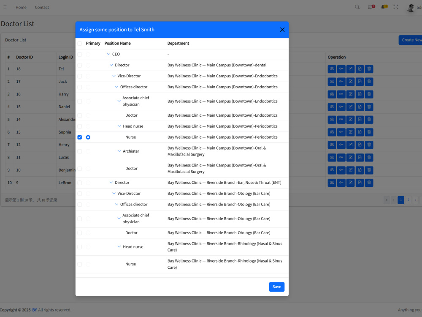This screenshot has height=317, width=422.
Task: Click the edit icon in Sophia's row
Action: click(x=350, y=132)
